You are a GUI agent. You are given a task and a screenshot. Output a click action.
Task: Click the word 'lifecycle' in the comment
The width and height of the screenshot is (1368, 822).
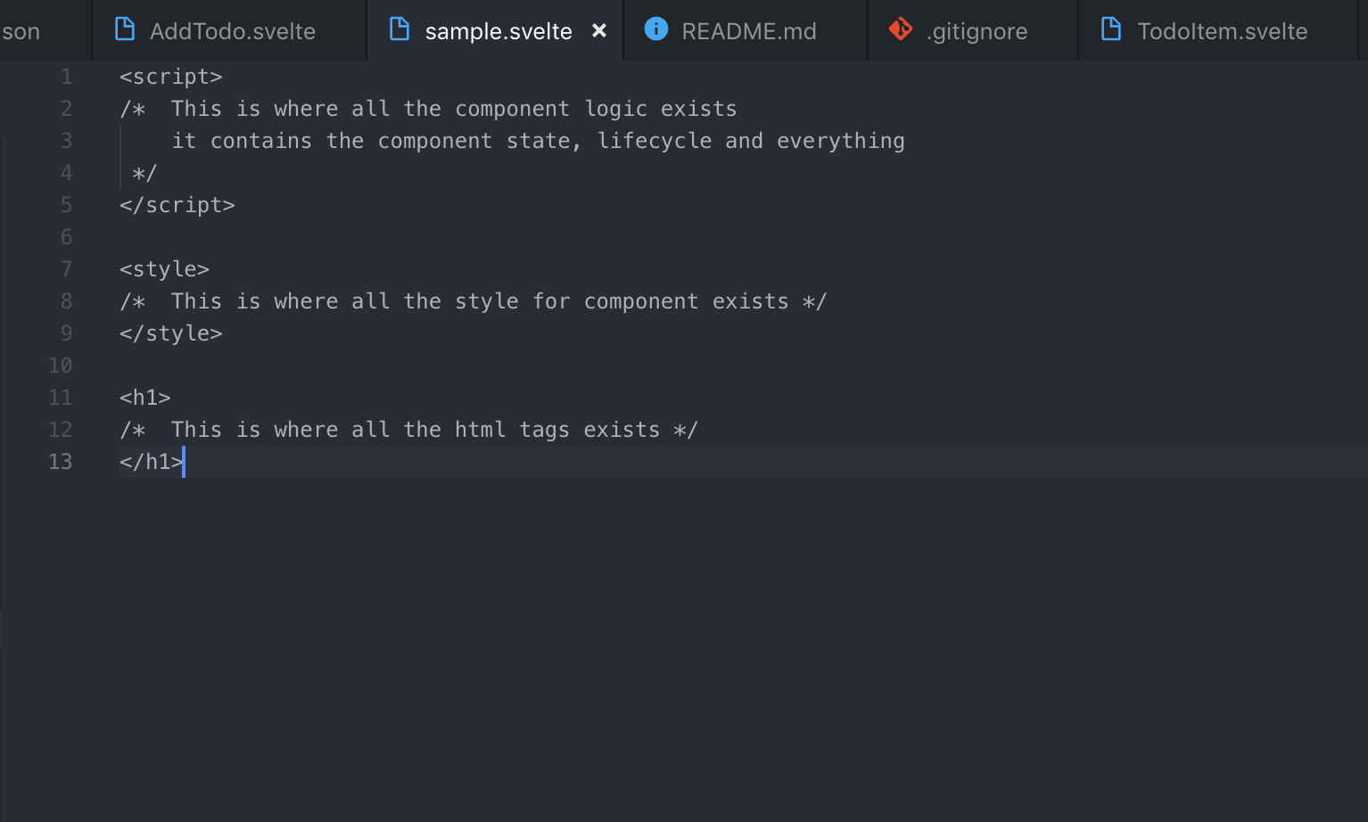(654, 141)
